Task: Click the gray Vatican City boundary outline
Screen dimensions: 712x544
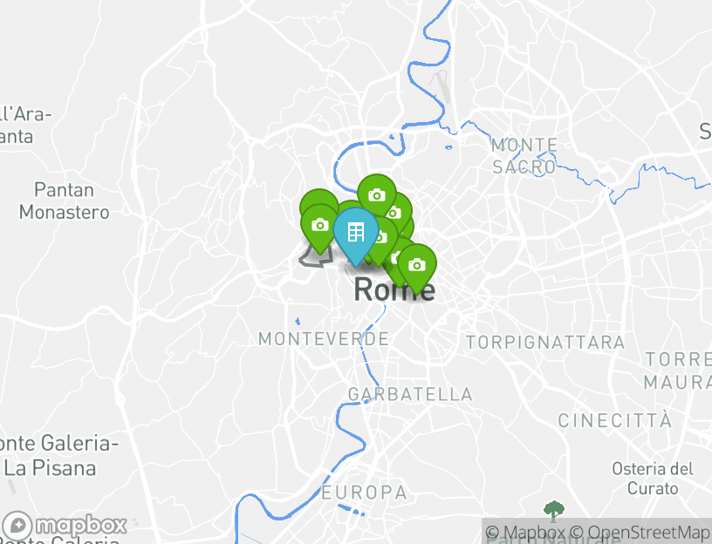Action: (x=316, y=256)
